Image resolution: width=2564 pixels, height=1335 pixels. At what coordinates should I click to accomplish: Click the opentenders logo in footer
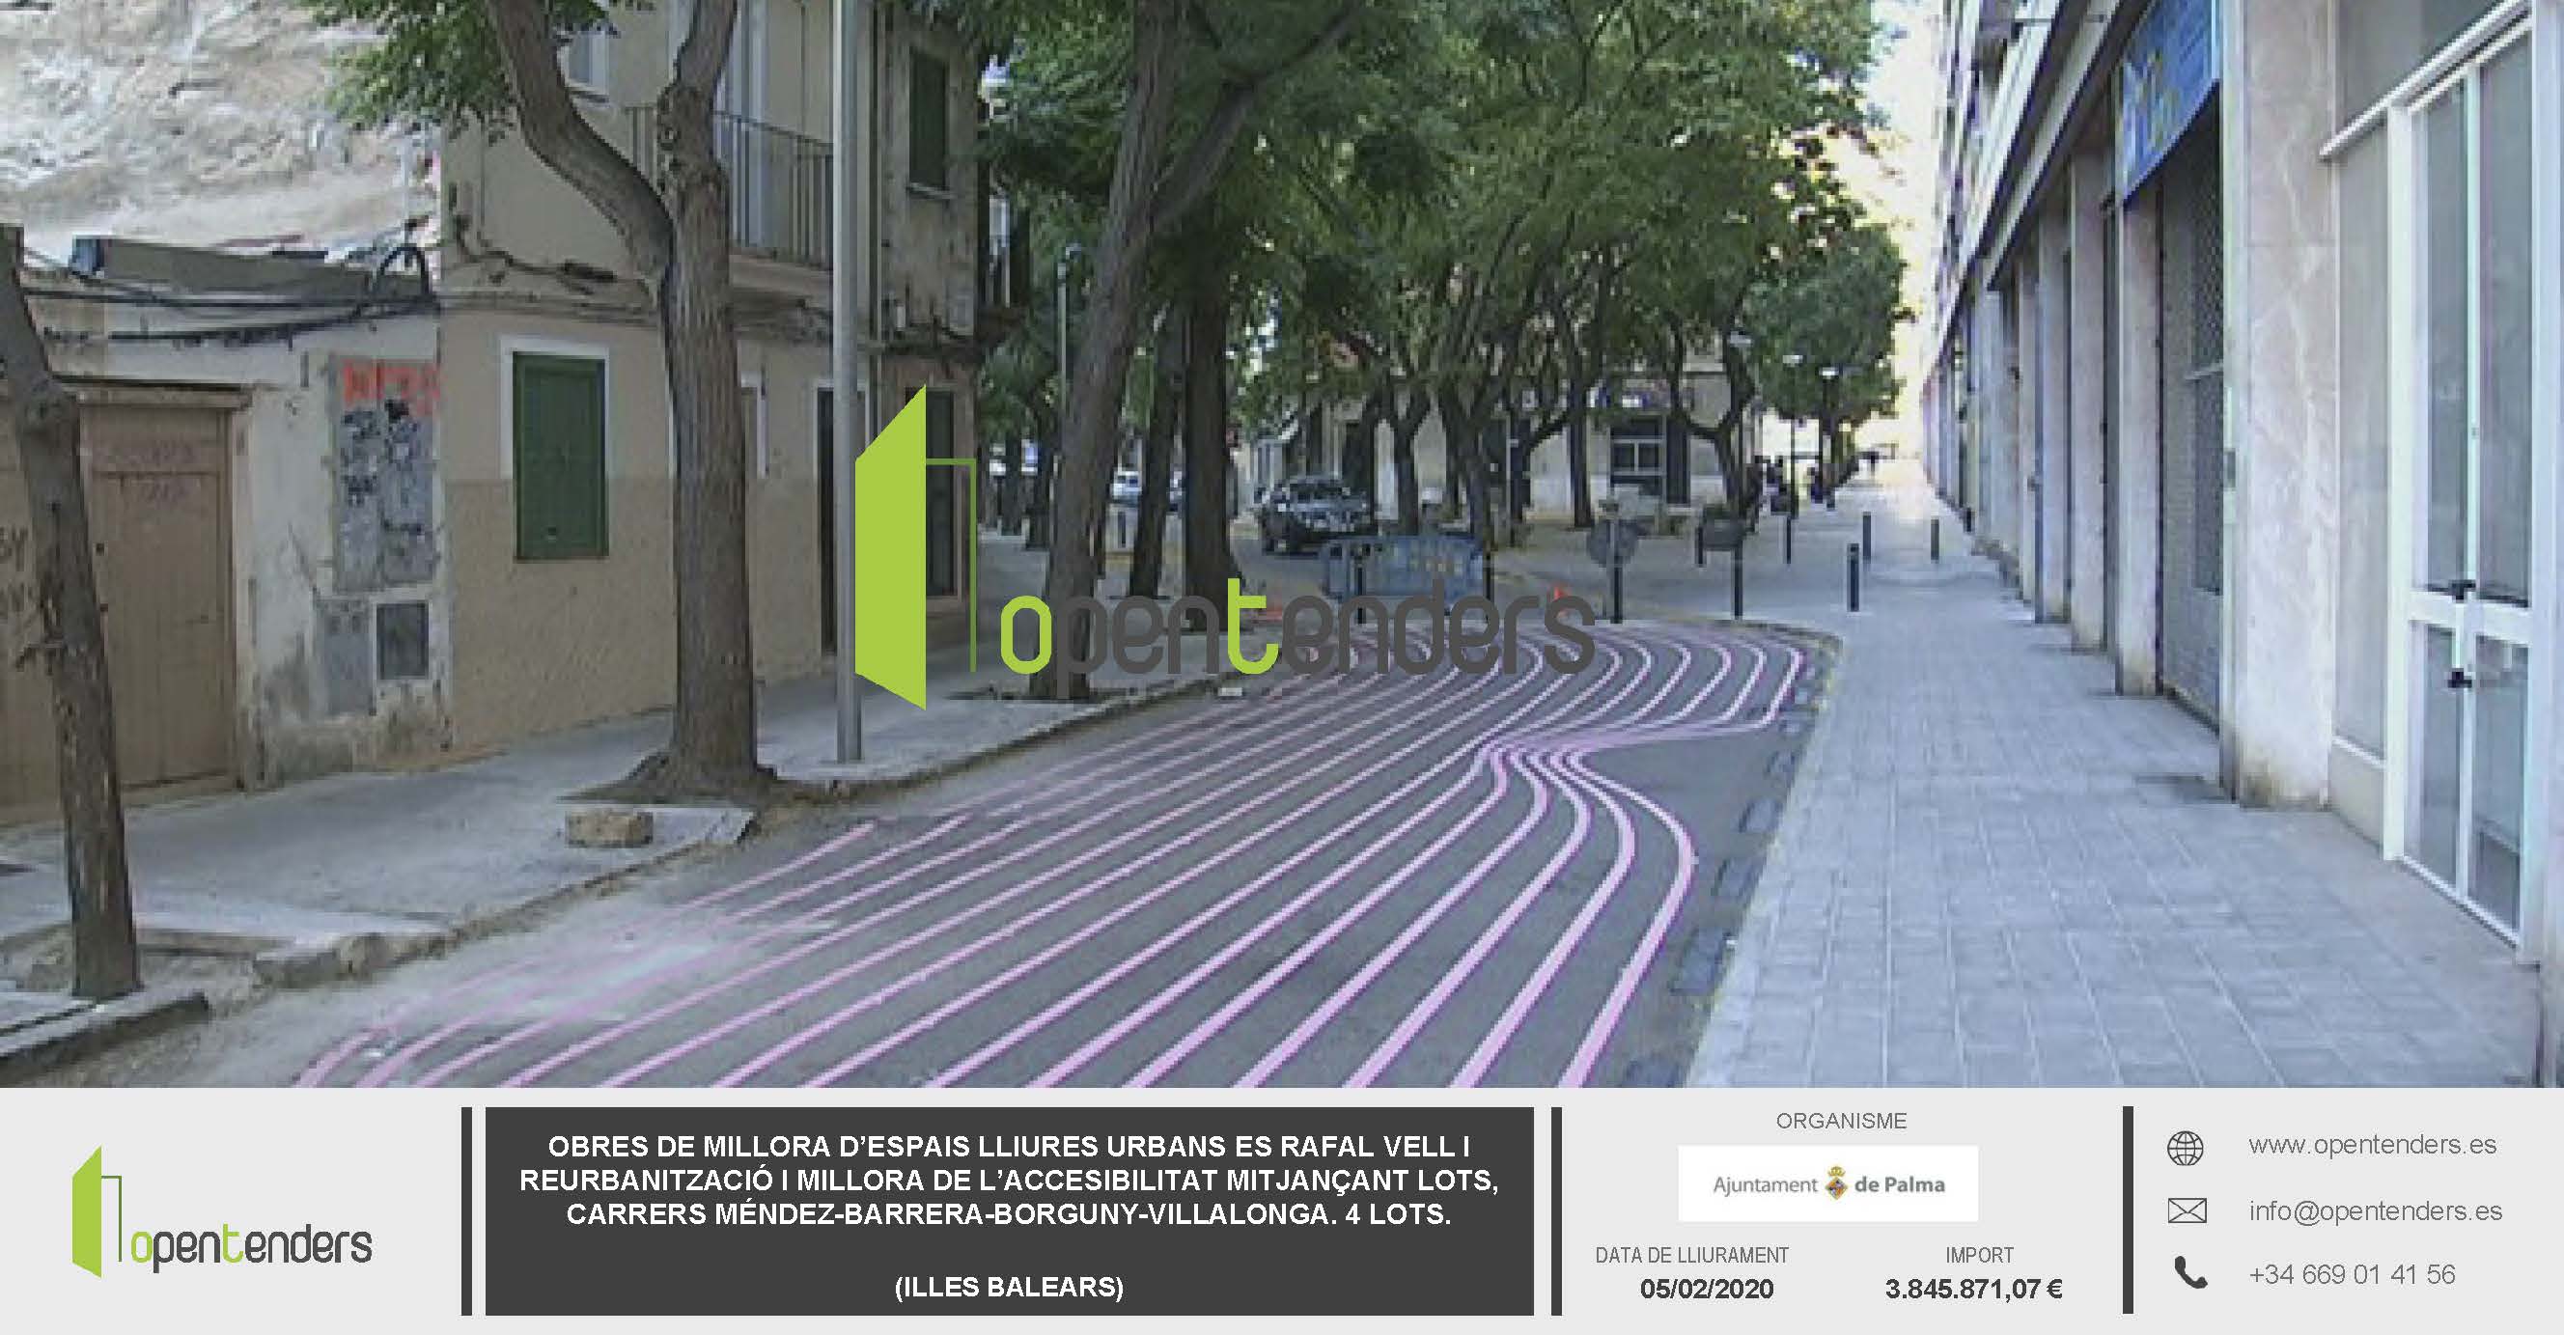222,1213
